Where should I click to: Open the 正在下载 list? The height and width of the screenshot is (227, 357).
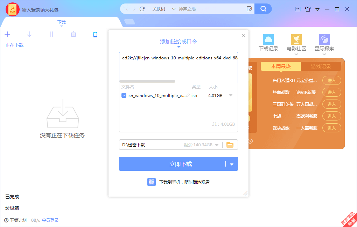click(x=14, y=45)
